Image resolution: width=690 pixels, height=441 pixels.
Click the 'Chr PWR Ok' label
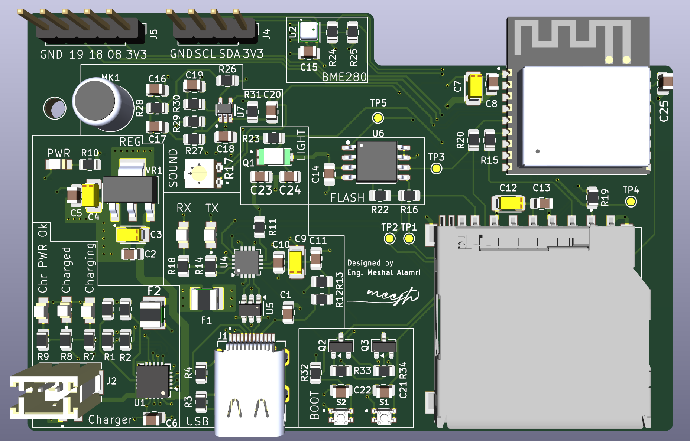pos(43,258)
